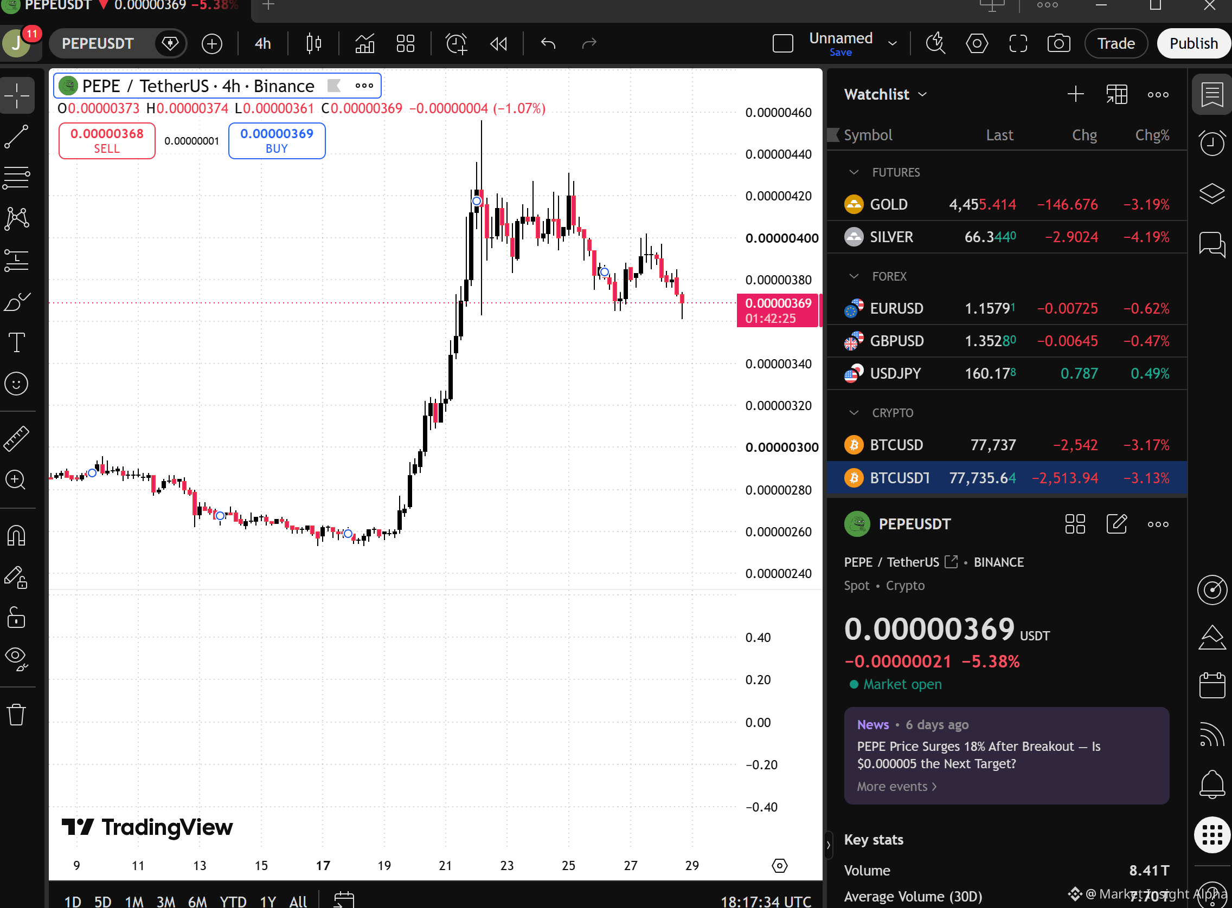Open the indicators menu
This screenshot has height=908, width=1232.
point(364,43)
